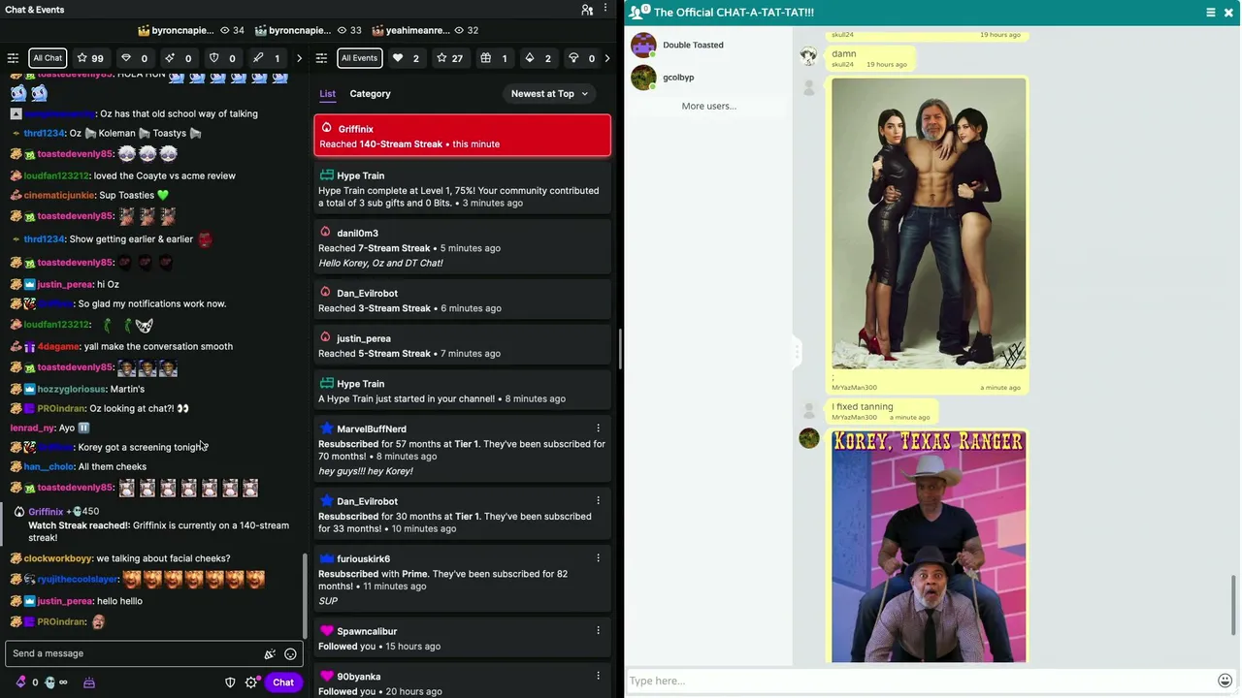The height and width of the screenshot is (698, 1242).
Task: Open the posted image of three people
Action: [x=929, y=223]
